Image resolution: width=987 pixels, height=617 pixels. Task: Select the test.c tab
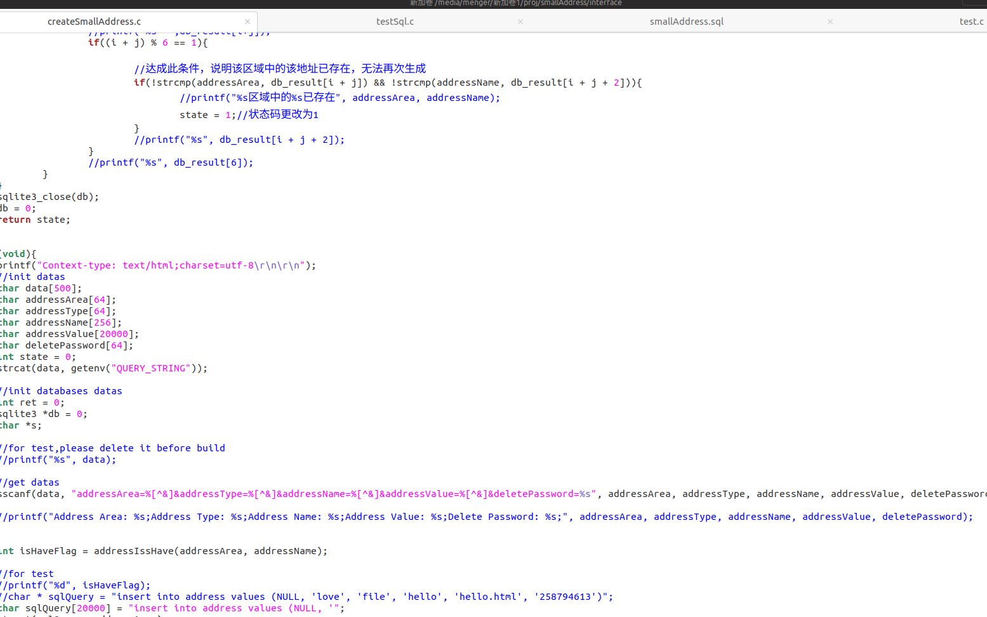coord(972,21)
